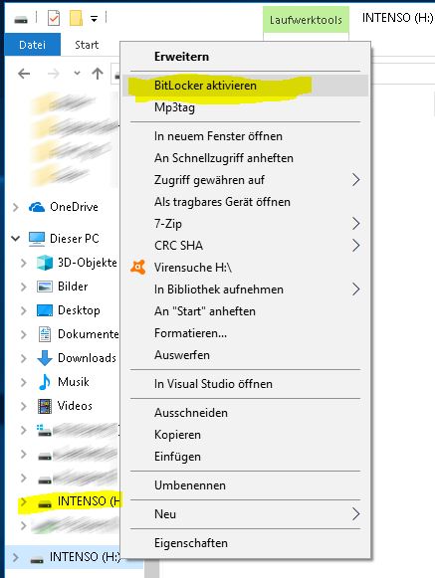Choose Kopieren in the context menu
The width and height of the screenshot is (435, 578).
[245, 435]
